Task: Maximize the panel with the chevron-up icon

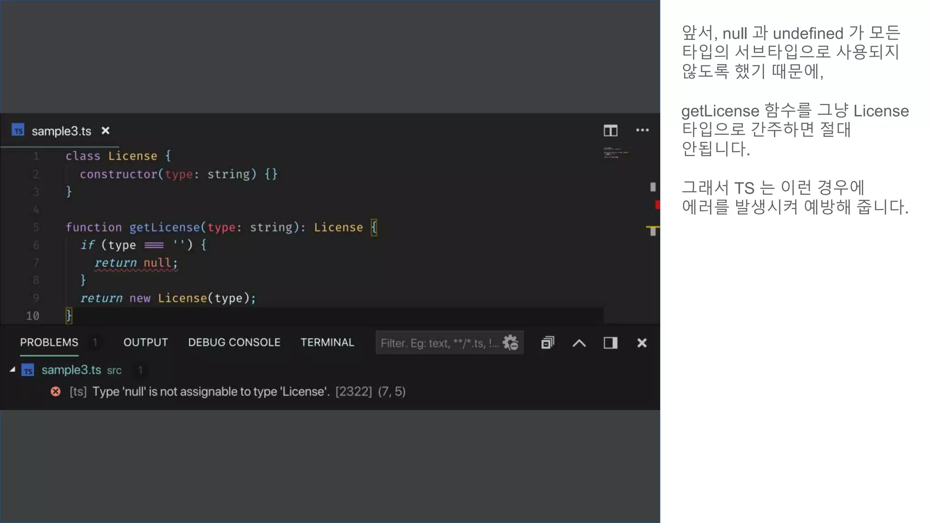Action: [579, 343]
